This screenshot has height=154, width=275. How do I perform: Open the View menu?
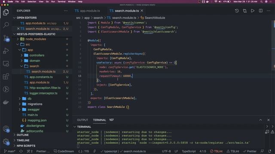tap(41, 2)
